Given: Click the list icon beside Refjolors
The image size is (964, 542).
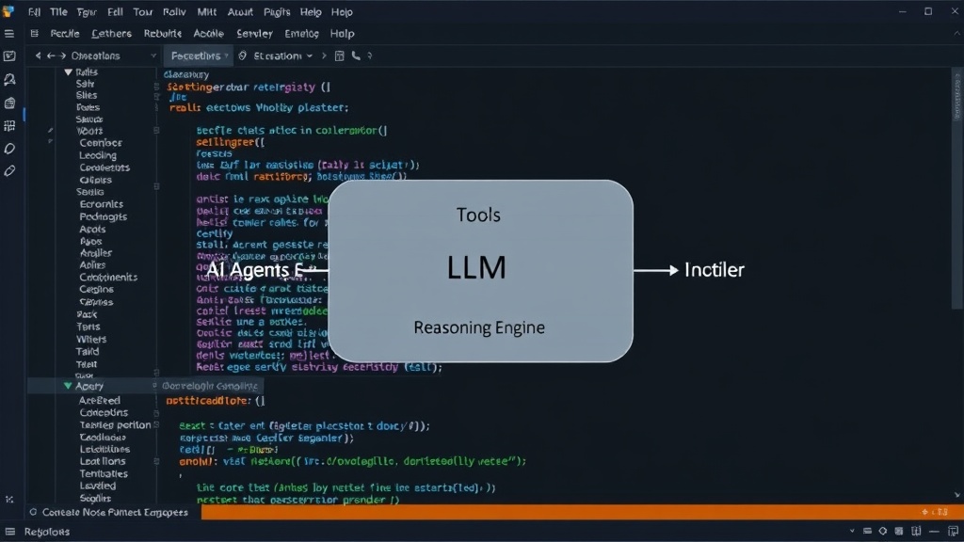Looking at the screenshot, I should (9, 532).
